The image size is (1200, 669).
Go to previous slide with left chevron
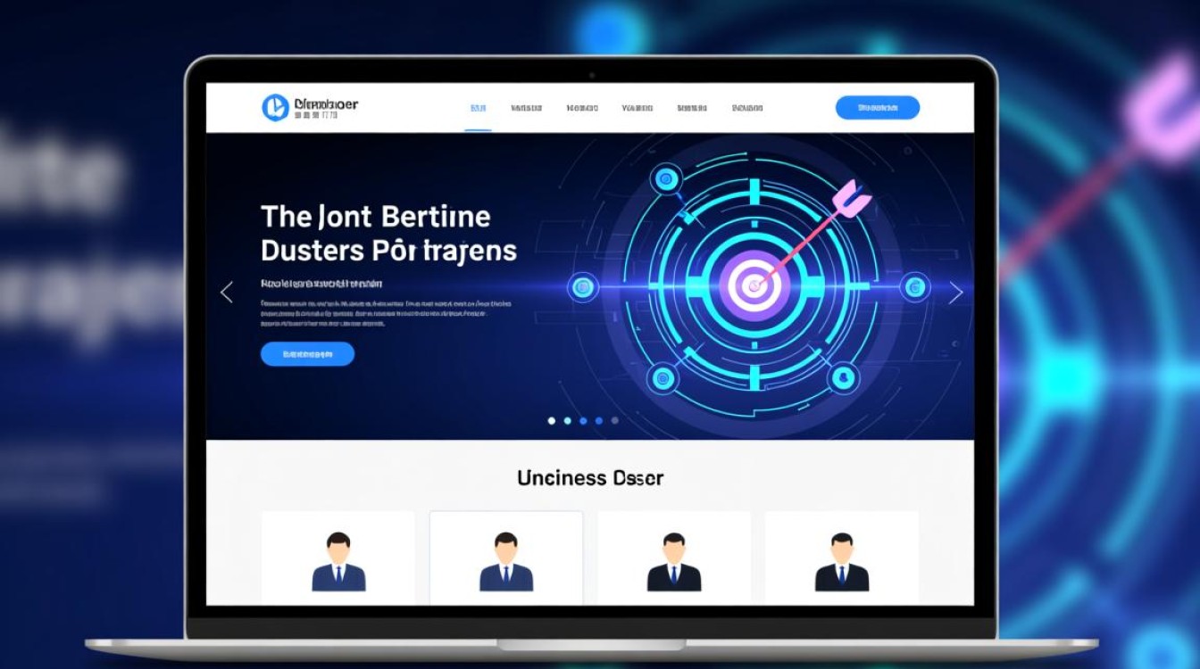pyautogui.click(x=227, y=292)
